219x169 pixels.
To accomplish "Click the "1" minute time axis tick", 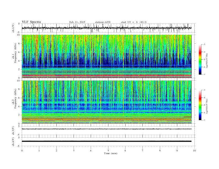I will tap(39, 150).
